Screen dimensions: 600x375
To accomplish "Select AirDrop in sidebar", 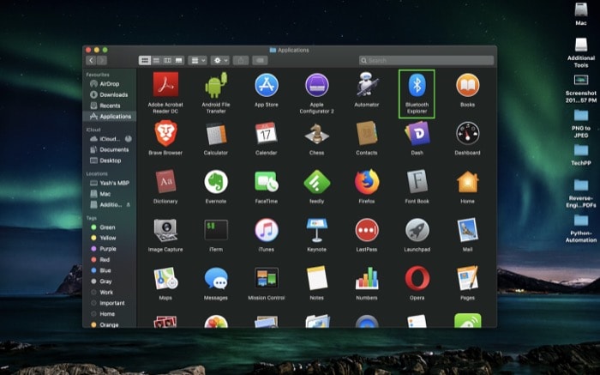I will [109, 83].
